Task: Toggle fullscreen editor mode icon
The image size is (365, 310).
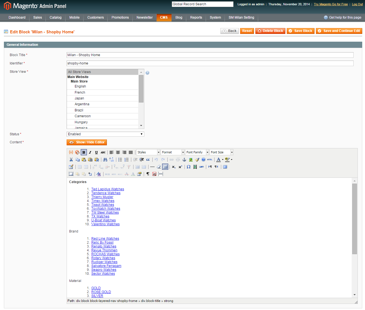Action: point(225,167)
